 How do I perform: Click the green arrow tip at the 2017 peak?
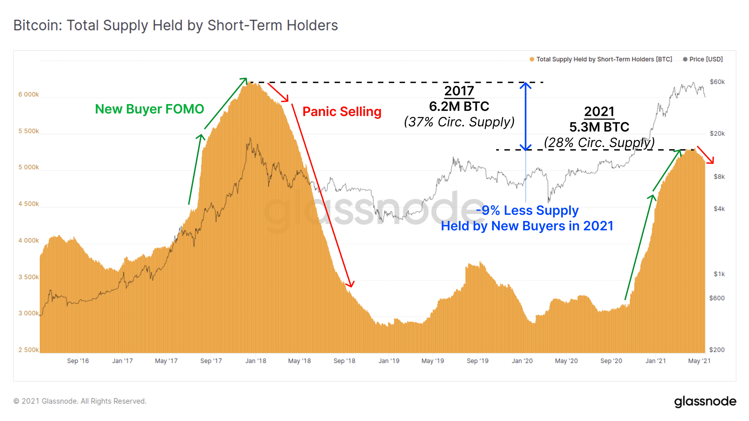(243, 81)
